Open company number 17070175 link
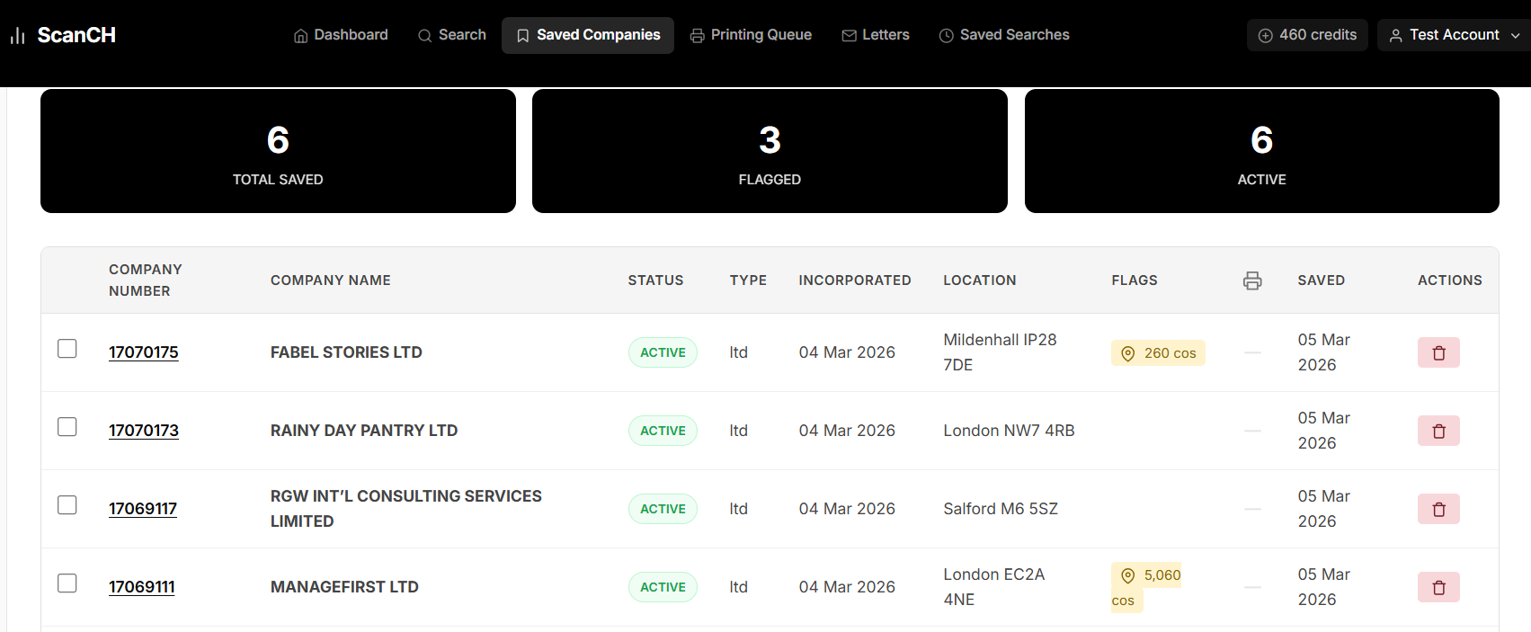The width and height of the screenshot is (1531, 632). pyautogui.click(x=144, y=352)
